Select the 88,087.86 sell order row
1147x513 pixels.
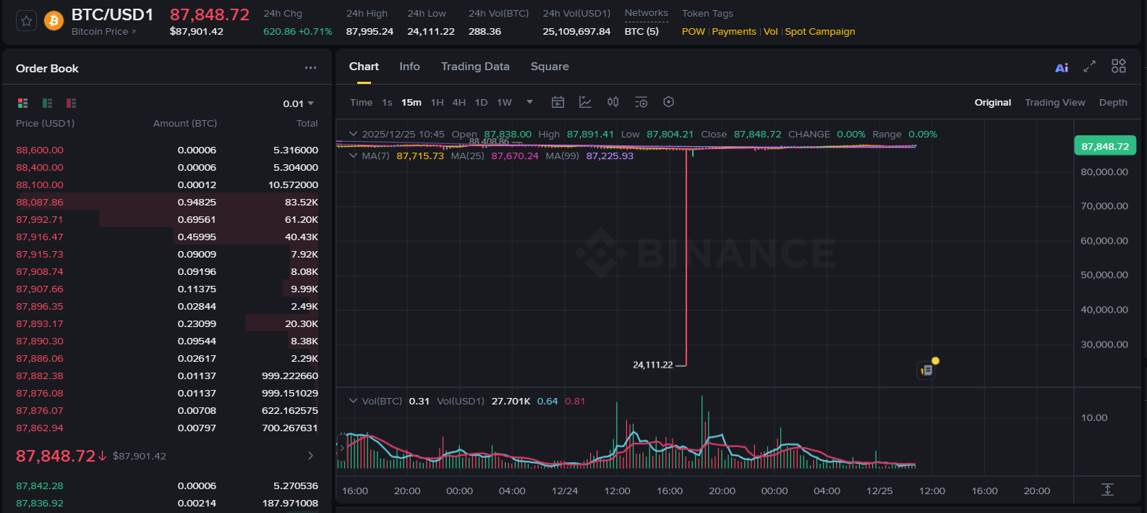click(x=166, y=203)
